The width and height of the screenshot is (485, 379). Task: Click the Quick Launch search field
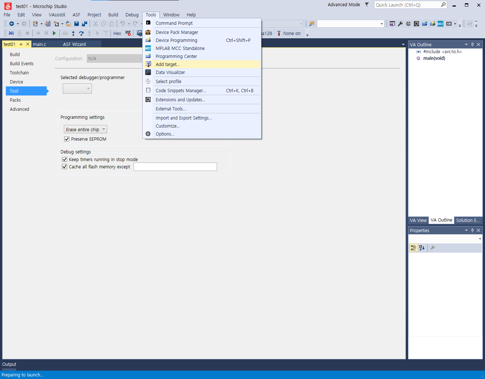pos(408,5)
